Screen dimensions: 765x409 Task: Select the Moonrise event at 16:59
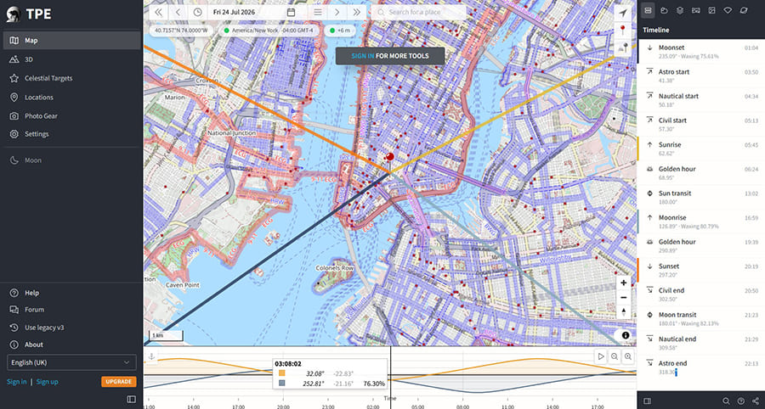click(701, 221)
